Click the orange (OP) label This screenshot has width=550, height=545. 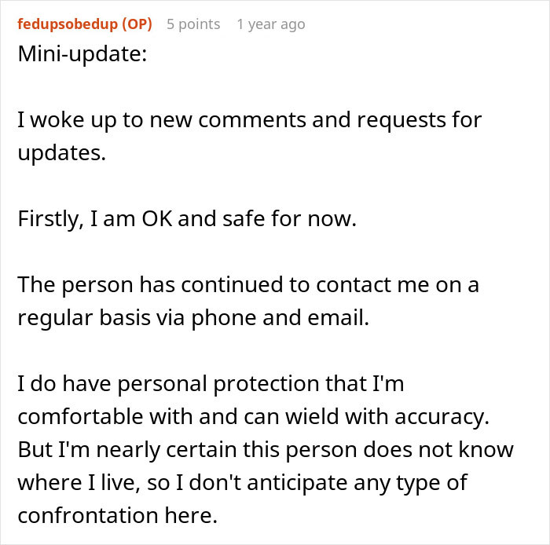tap(135, 24)
